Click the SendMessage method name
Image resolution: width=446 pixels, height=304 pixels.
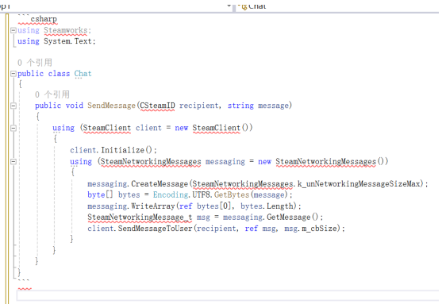111,106
